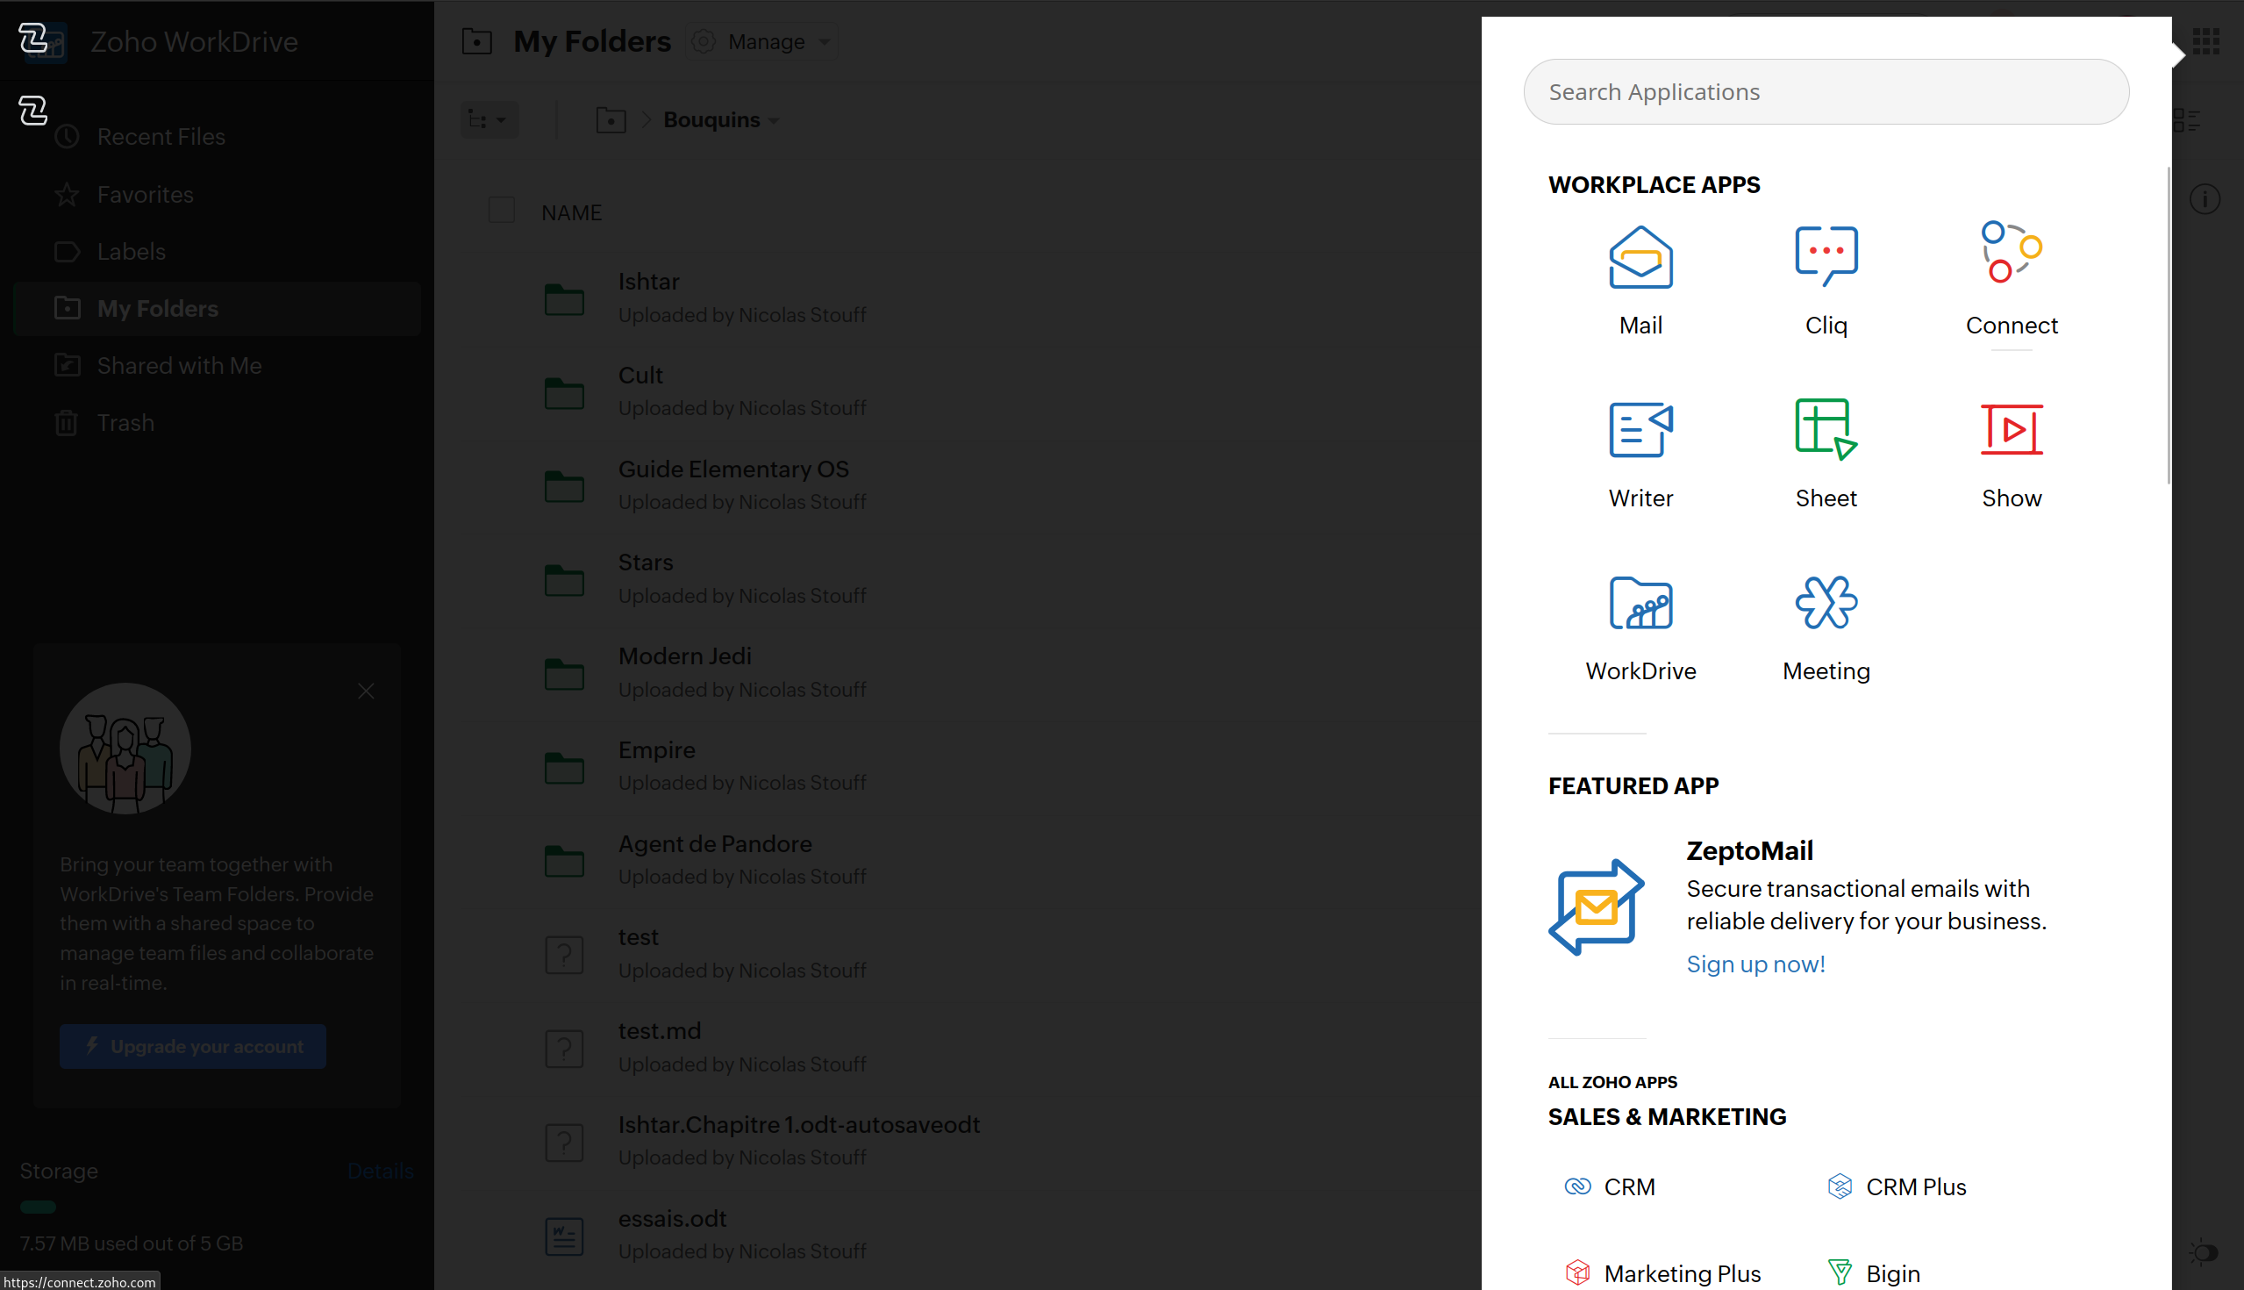Open the Marketing Plus app
The image size is (2244, 1290).
[1662, 1273]
